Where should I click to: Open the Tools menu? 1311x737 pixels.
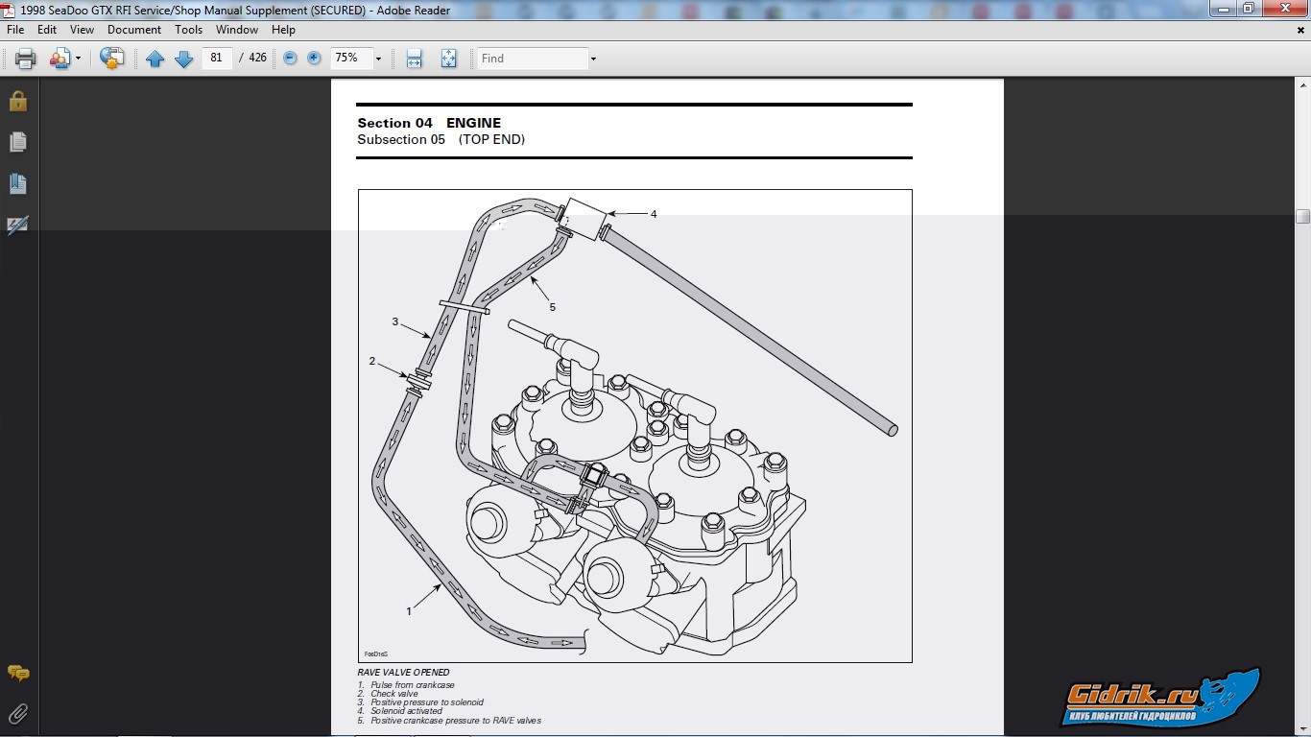click(x=188, y=30)
